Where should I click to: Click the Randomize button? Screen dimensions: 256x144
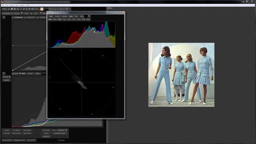click(16, 133)
